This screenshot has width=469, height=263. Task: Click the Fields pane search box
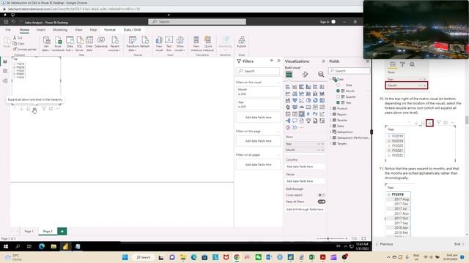pos(349,71)
